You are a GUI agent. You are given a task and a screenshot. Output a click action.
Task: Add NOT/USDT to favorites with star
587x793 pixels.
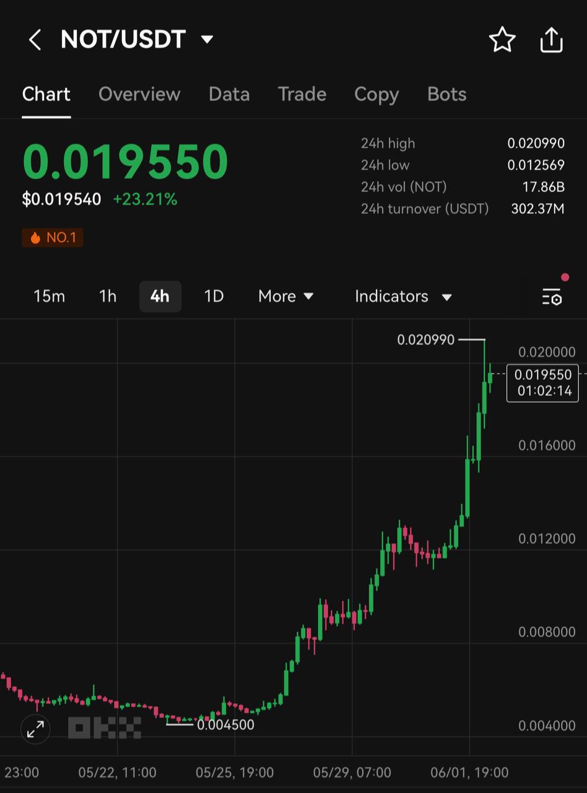coord(502,41)
